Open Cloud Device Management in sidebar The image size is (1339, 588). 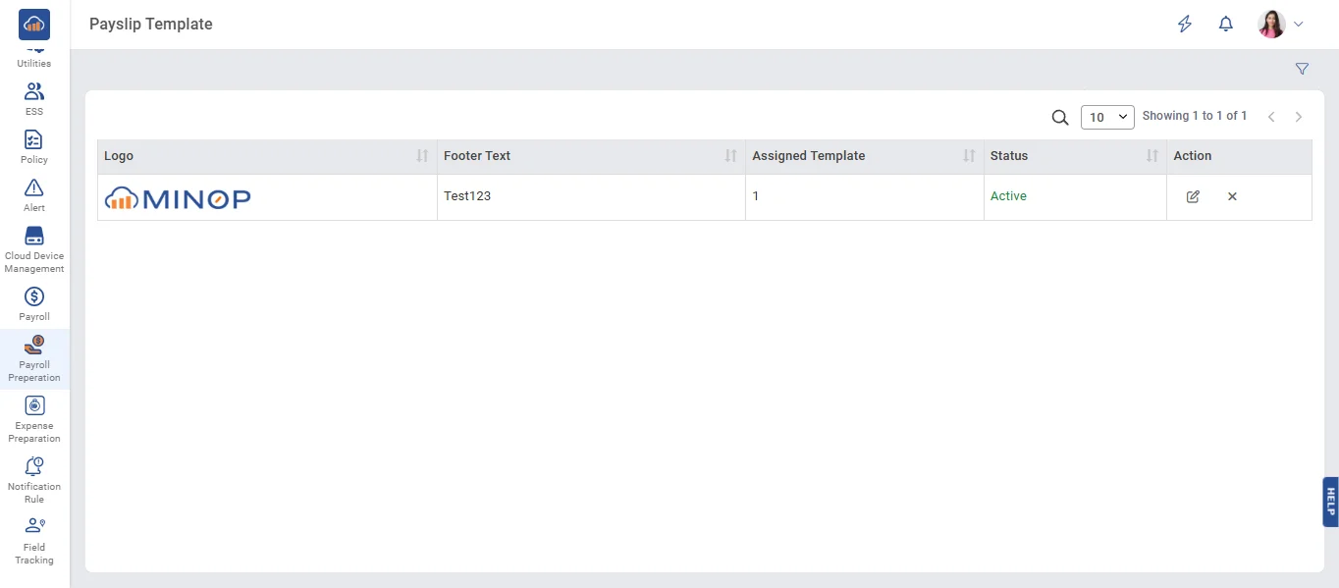click(34, 249)
